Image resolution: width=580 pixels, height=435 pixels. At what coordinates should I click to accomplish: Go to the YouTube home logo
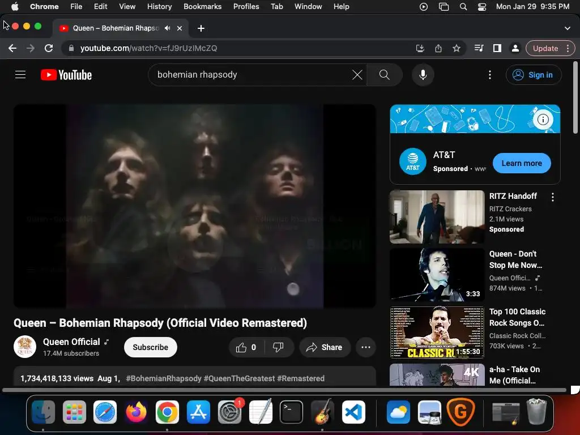(x=66, y=75)
